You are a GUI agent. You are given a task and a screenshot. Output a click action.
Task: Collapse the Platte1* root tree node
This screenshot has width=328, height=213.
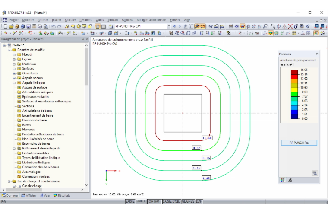[x=4, y=45]
